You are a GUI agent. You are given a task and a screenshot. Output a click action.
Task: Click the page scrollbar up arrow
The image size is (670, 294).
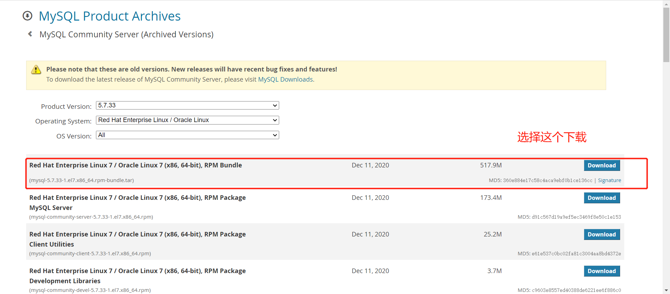click(x=666, y=3)
